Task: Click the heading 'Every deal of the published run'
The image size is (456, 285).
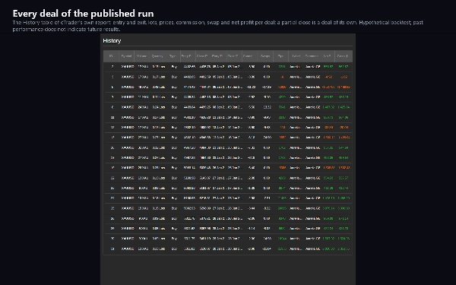Action: pos(83,14)
